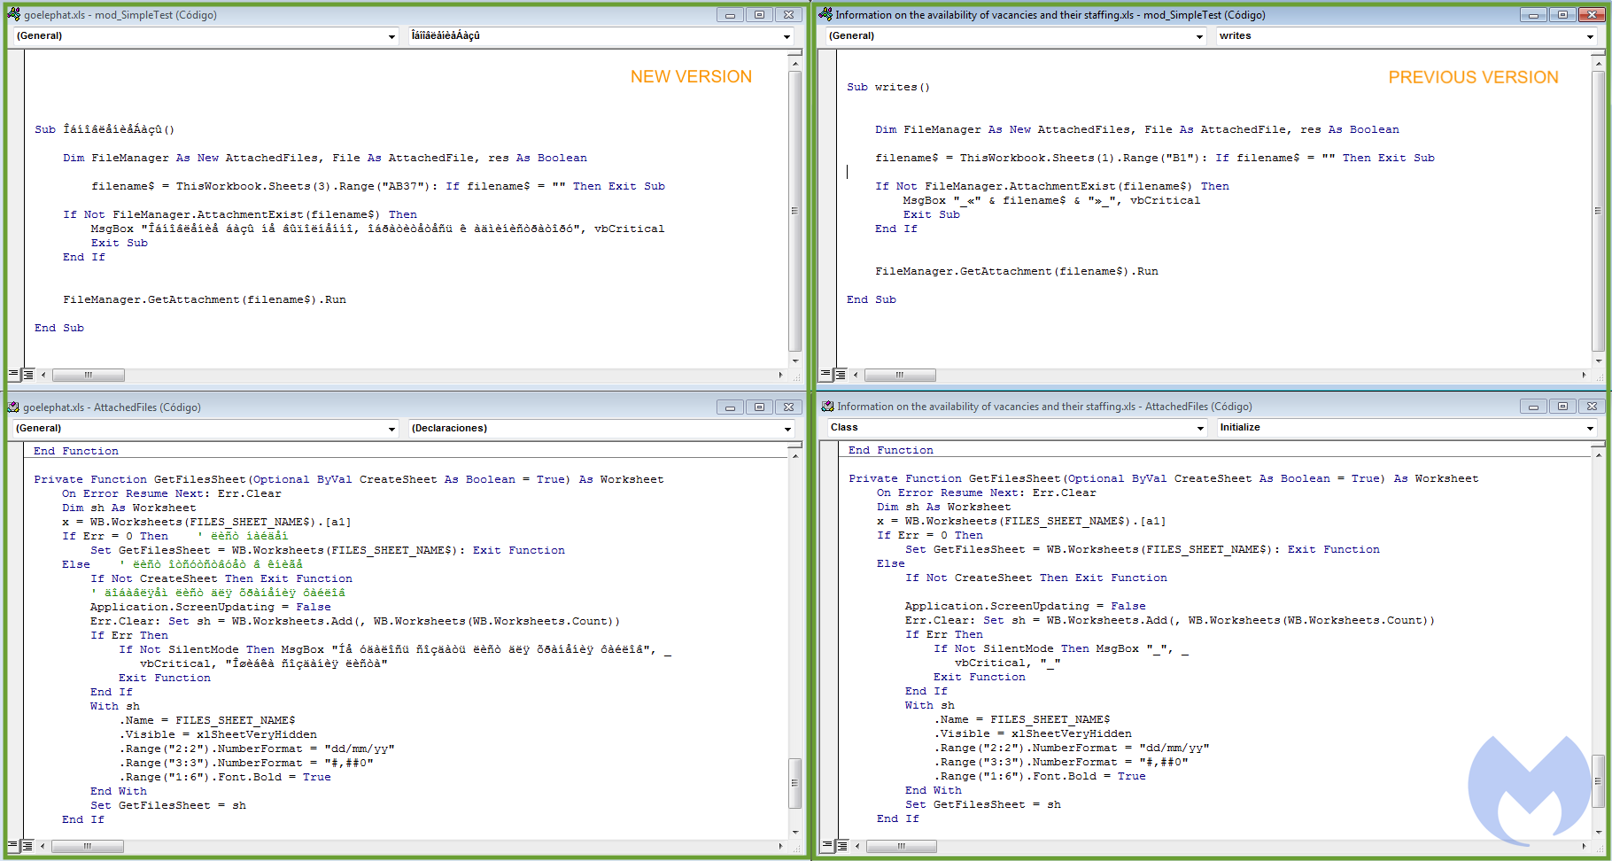Click 'Application.ScreenUpdating = False' in goelephat.xls AttachedFiles

pos(211,607)
